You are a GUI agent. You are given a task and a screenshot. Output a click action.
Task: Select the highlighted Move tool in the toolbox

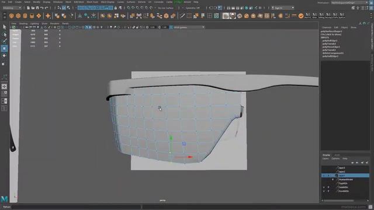pos(4,48)
